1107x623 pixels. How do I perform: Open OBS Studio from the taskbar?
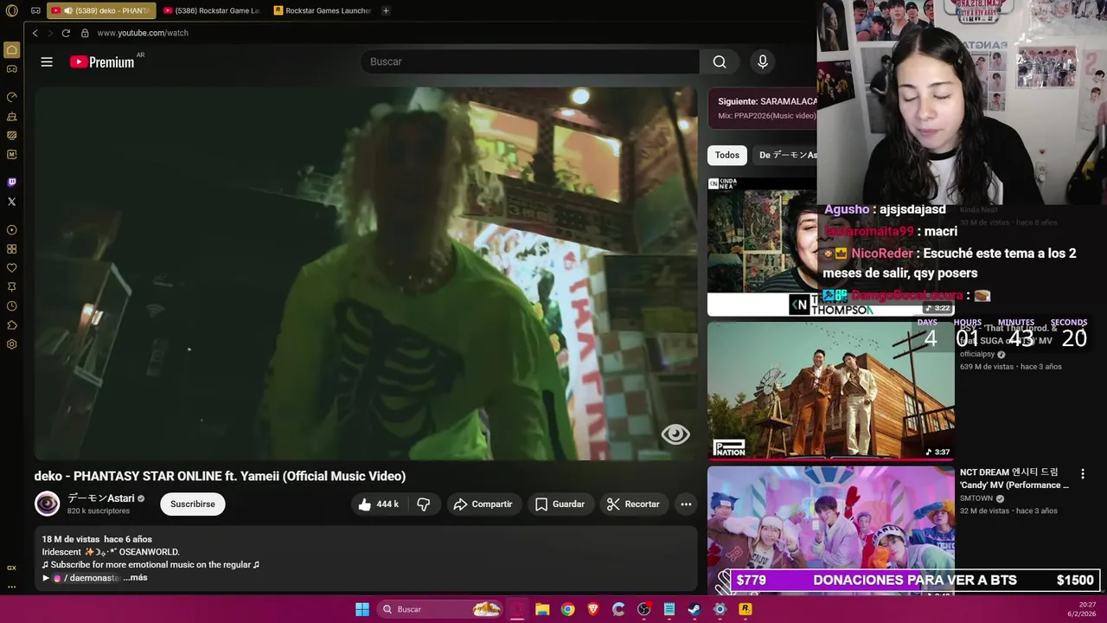coord(643,609)
